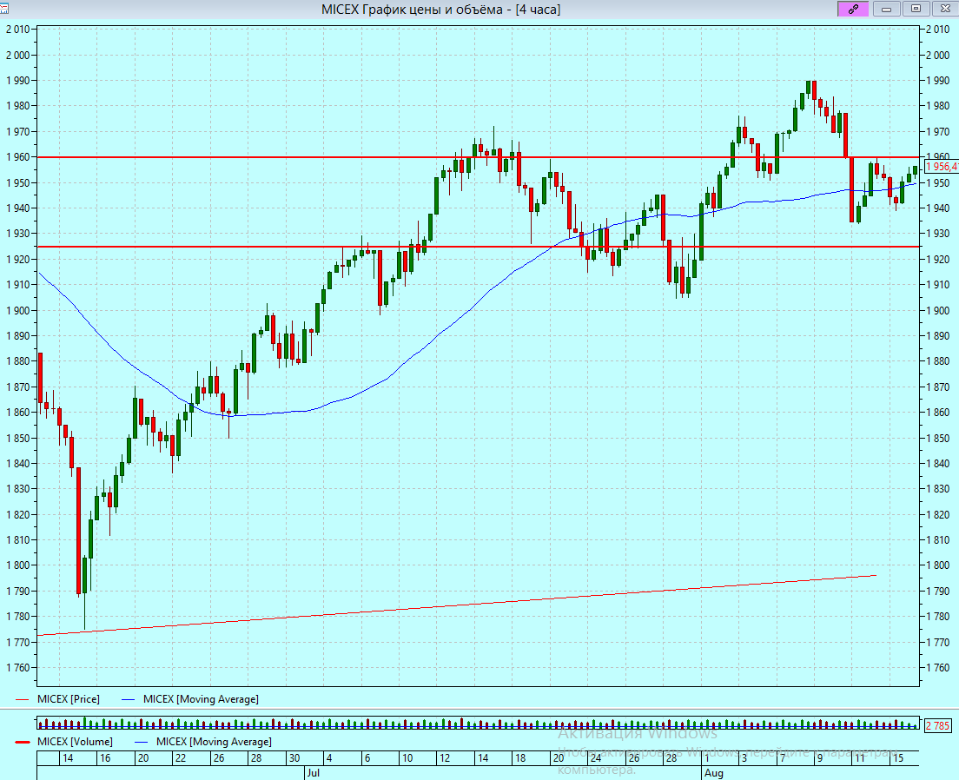Click the date label '30' on time axis
The width and height of the screenshot is (959, 780).
pos(294,758)
